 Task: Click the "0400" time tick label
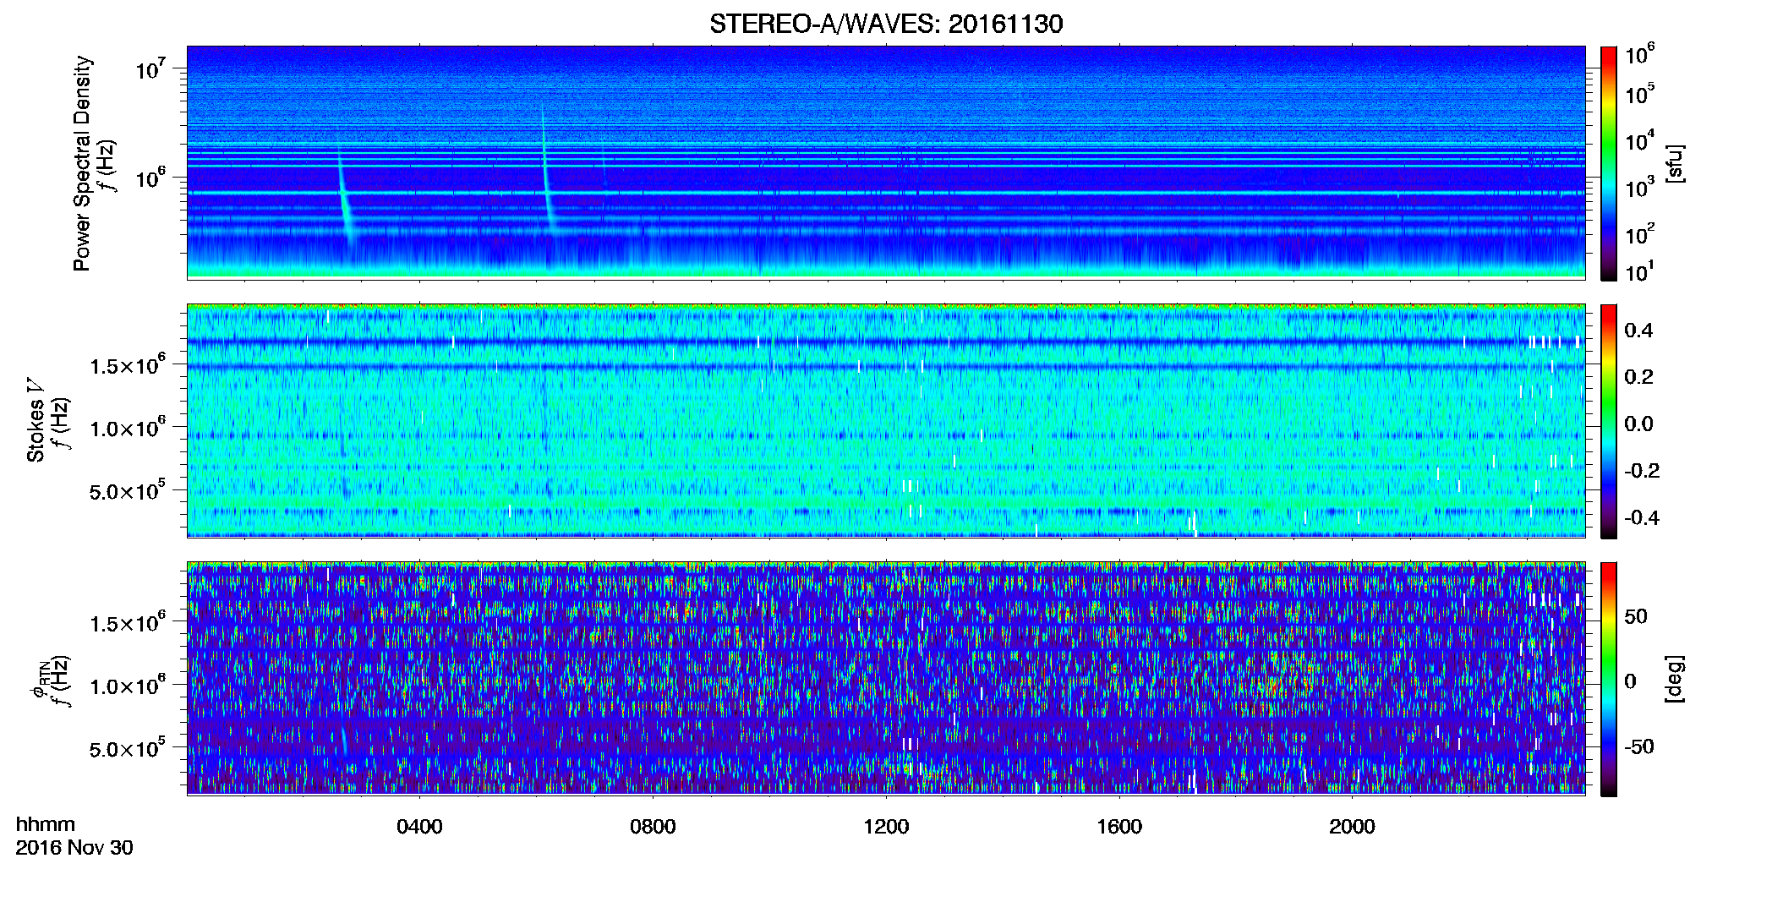point(419,826)
